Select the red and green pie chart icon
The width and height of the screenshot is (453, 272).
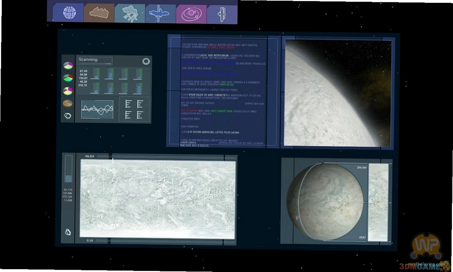point(68,78)
